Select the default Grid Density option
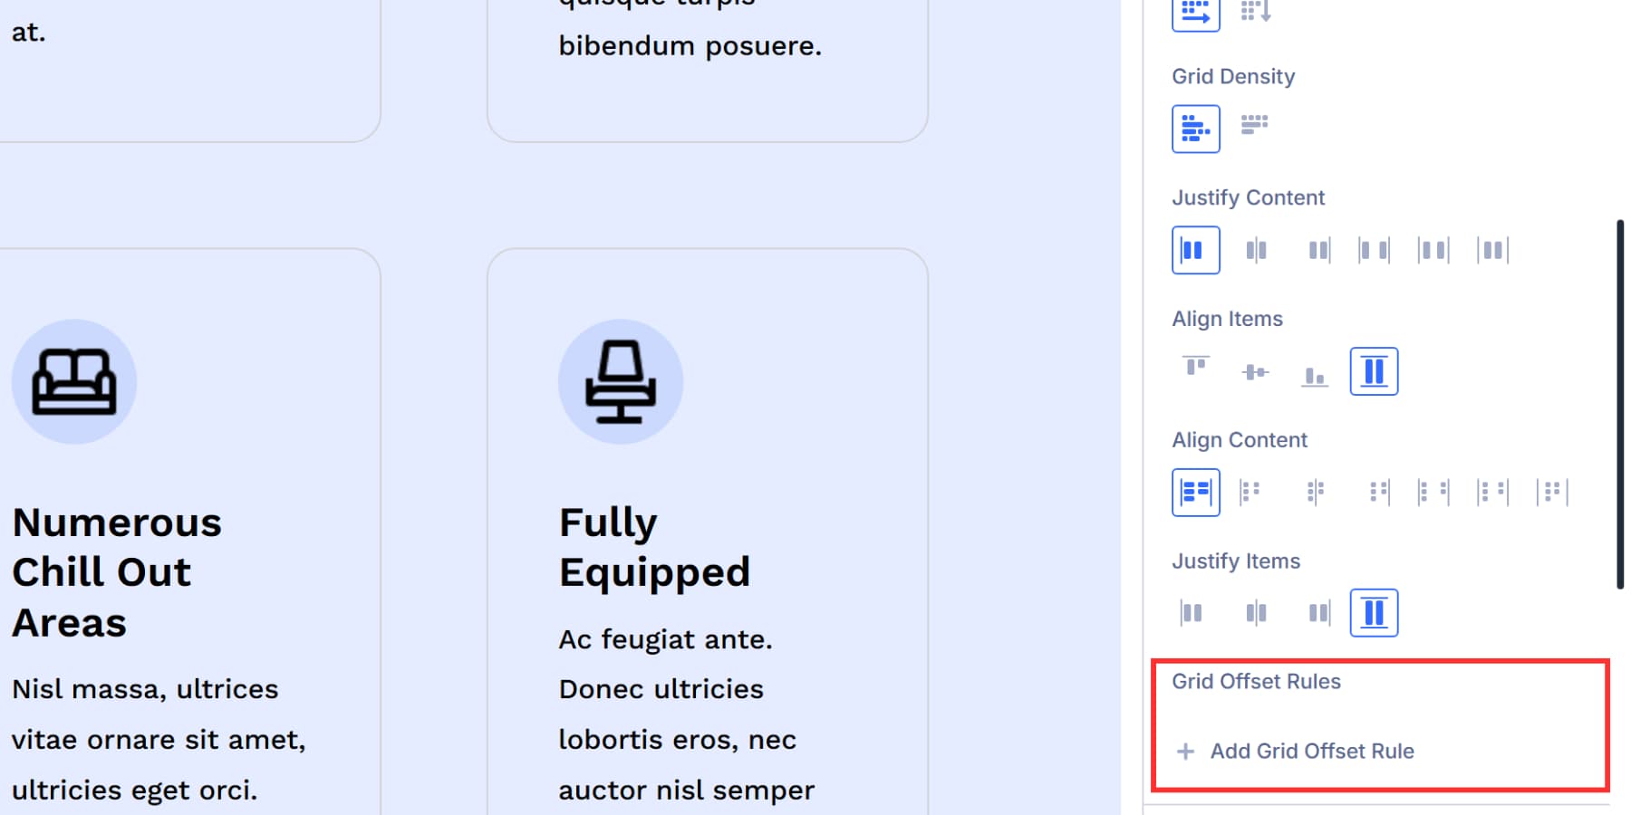The height and width of the screenshot is (815, 1631). pos(1195,127)
